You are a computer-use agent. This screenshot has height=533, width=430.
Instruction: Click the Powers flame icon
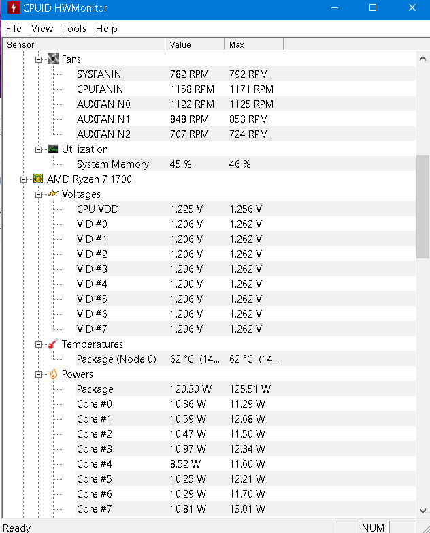point(53,374)
